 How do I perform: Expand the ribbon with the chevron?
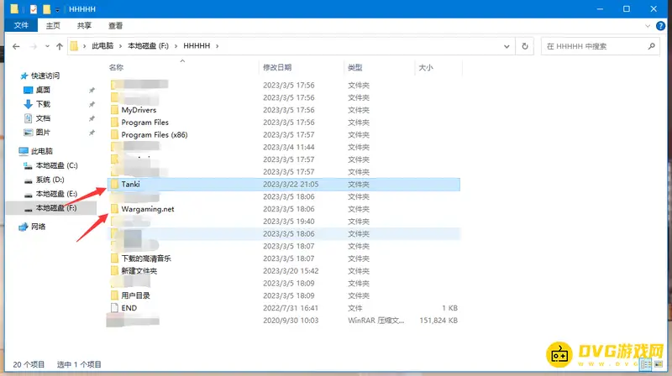(x=648, y=26)
